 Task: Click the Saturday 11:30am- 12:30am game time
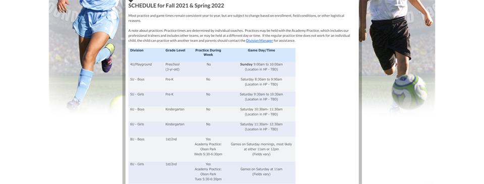[x=261, y=124]
